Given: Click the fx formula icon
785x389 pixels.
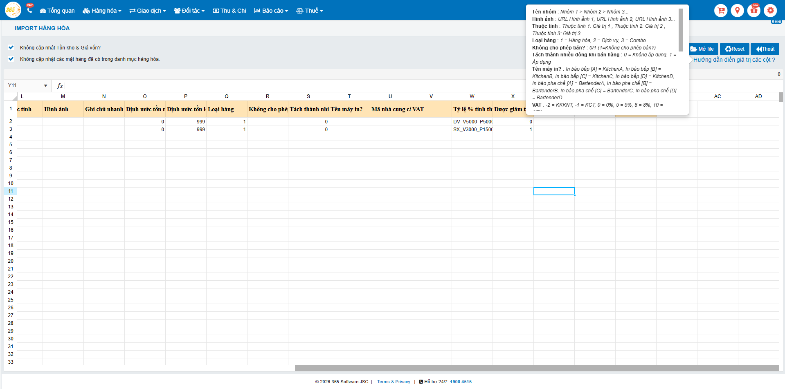Looking at the screenshot, I should point(60,86).
